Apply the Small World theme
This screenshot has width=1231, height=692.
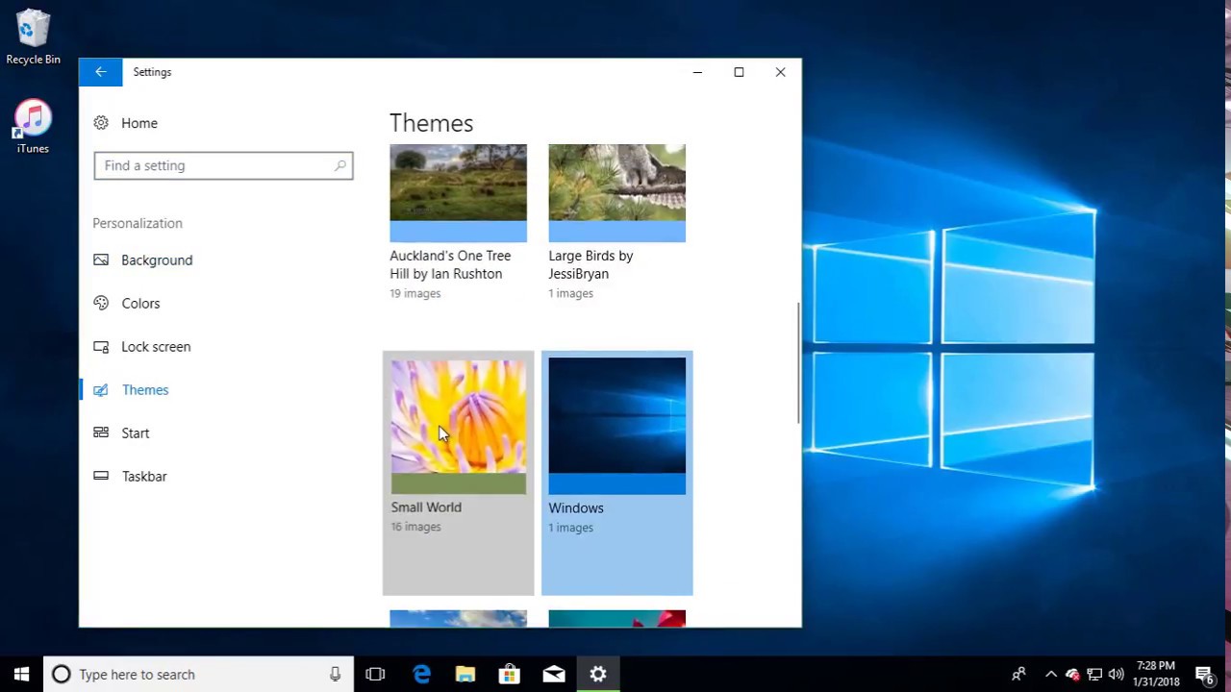pyautogui.click(x=458, y=473)
